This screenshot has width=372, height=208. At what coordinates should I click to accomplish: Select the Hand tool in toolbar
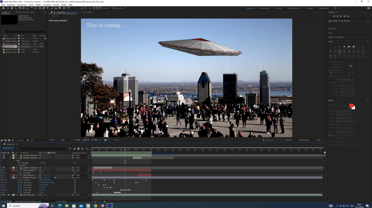(12, 8)
